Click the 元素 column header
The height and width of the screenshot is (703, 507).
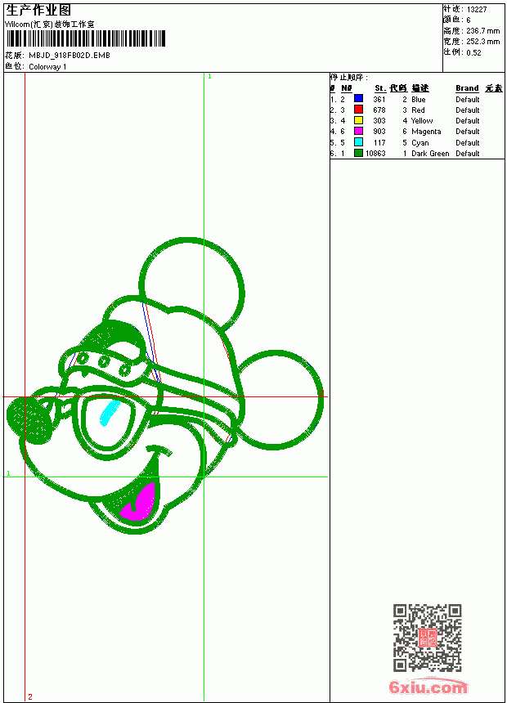pos(494,88)
